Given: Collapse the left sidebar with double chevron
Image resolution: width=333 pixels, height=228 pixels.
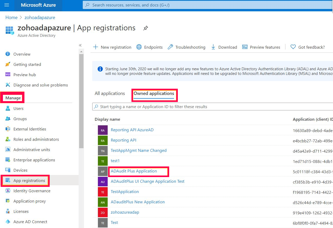Looking at the screenshot, I should click(x=80, y=45).
